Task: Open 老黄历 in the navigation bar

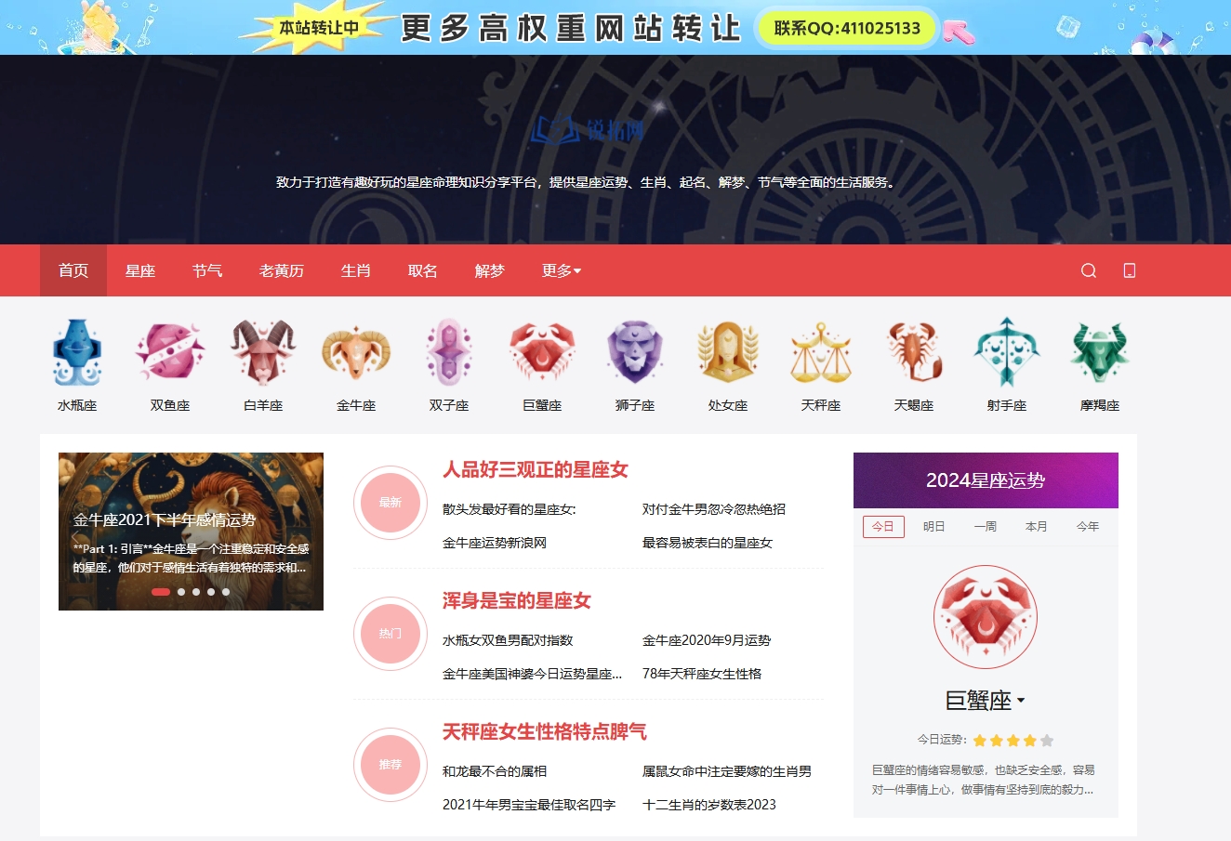Action: [x=282, y=270]
